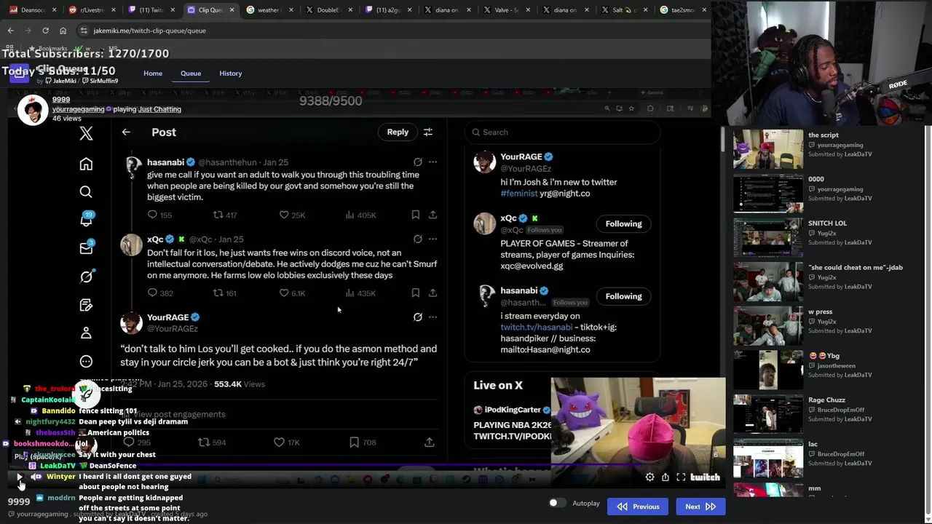The height and width of the screenshot is (524, 932).
Task: Mute the clip volume icon
Action: click(36, 477)
